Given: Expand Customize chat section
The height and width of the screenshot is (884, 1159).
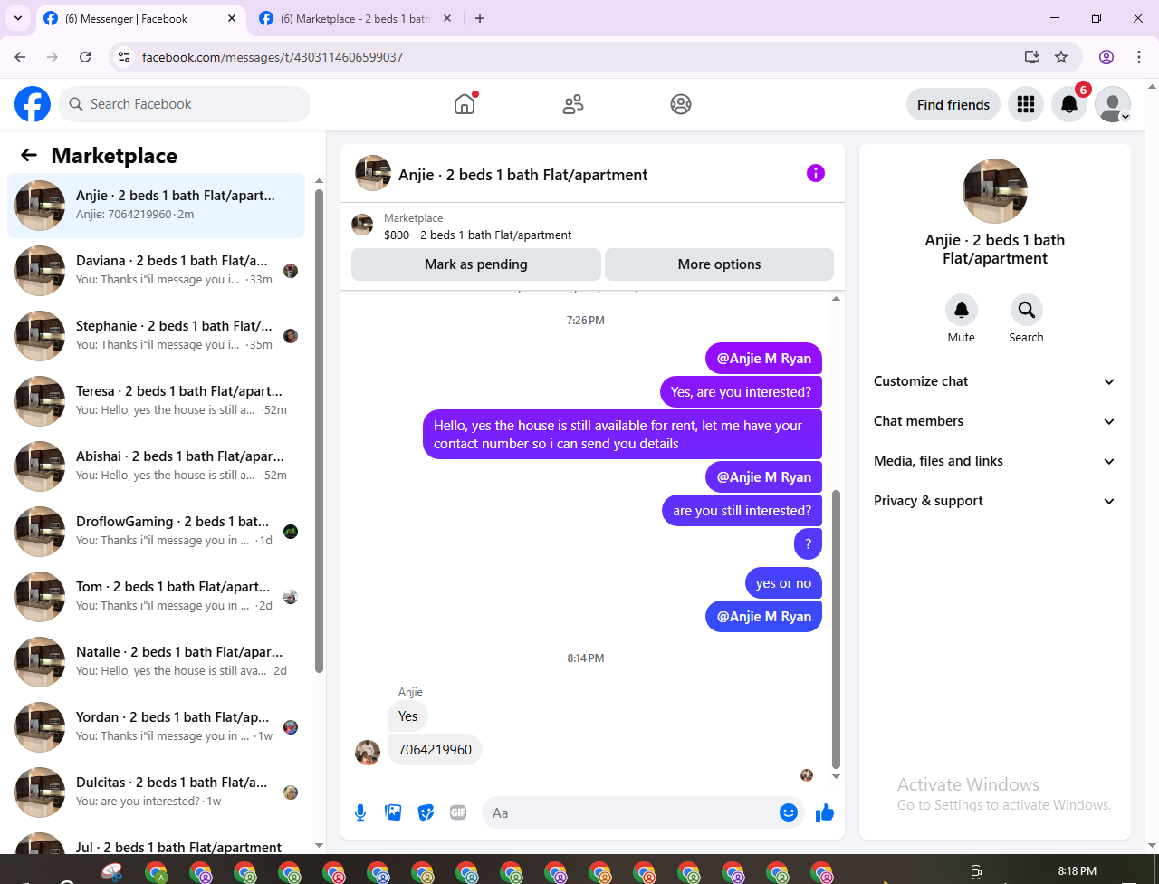Looking at the screenshot, I should click(994, 381).
